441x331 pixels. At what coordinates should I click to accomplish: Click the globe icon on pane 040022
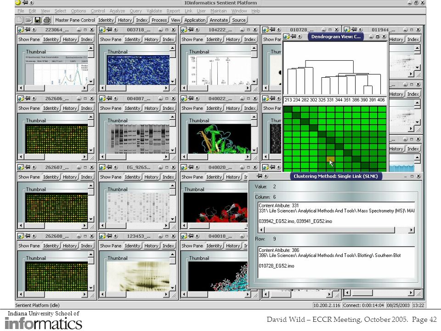click(184, 98)
